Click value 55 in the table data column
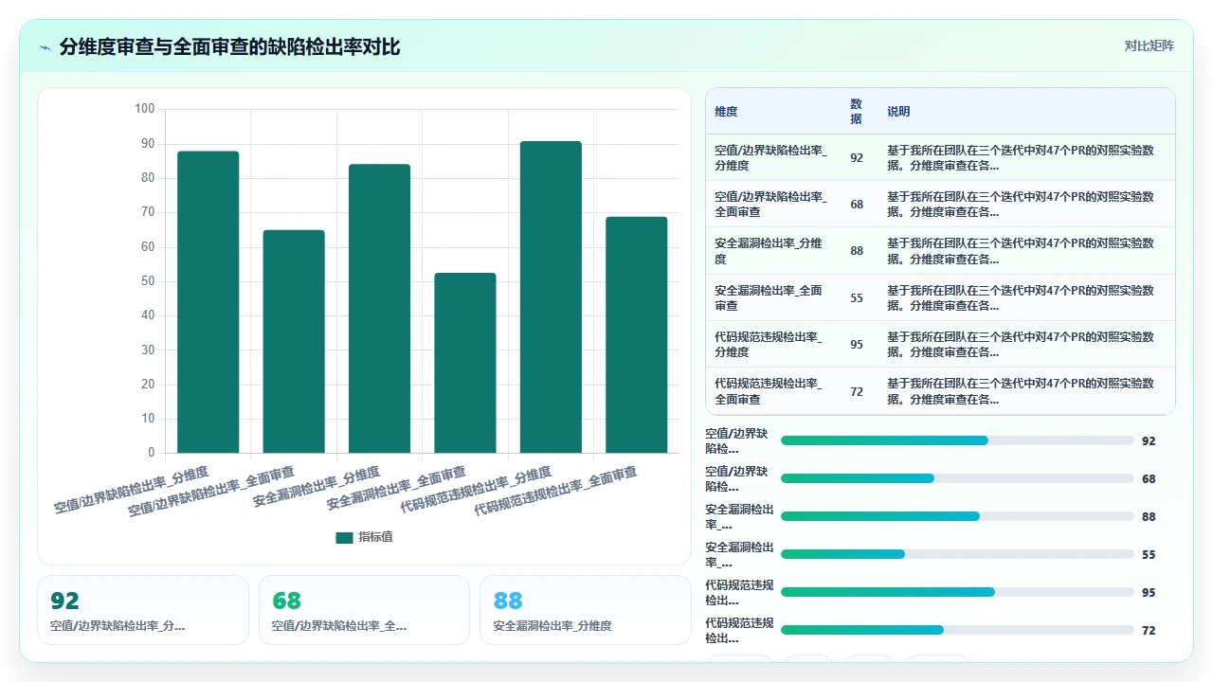Viewport: 1213px width, 682px height. [857, 297]
